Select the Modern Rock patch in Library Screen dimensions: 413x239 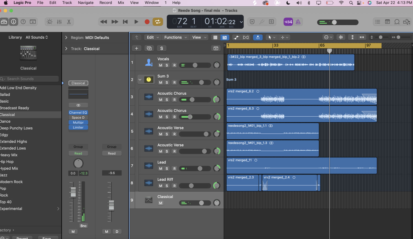tap(31, 182)
